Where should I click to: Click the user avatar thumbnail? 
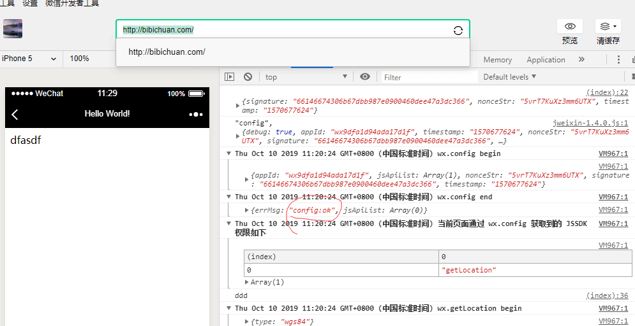tap(13, 29)
